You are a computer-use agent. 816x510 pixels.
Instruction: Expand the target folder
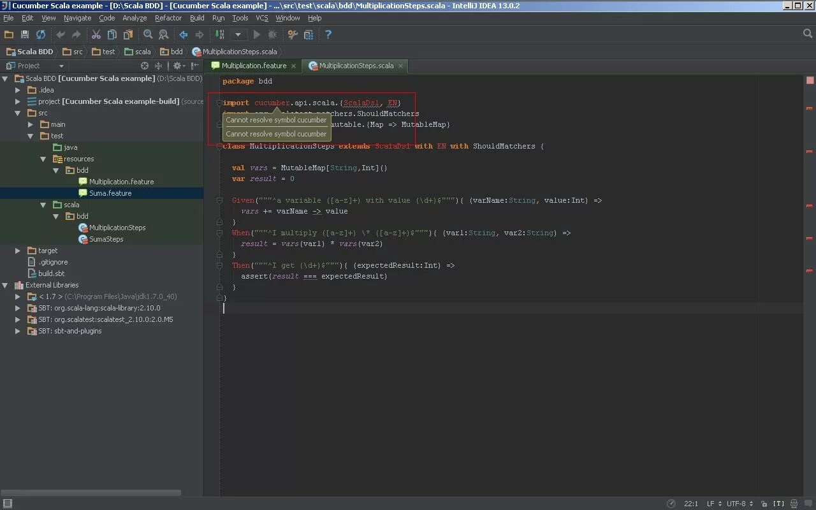18,251
